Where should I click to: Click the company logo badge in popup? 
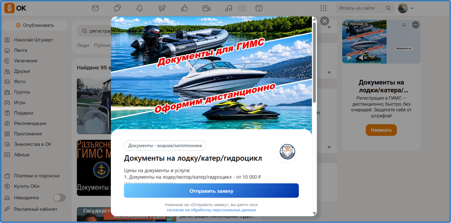click(x=288, y=152)
